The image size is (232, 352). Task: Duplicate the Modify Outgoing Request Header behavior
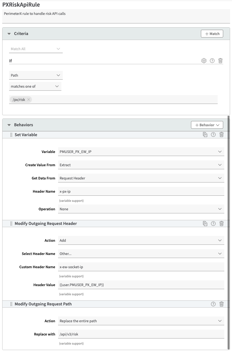pyautogui.click(x=205, y=224)
